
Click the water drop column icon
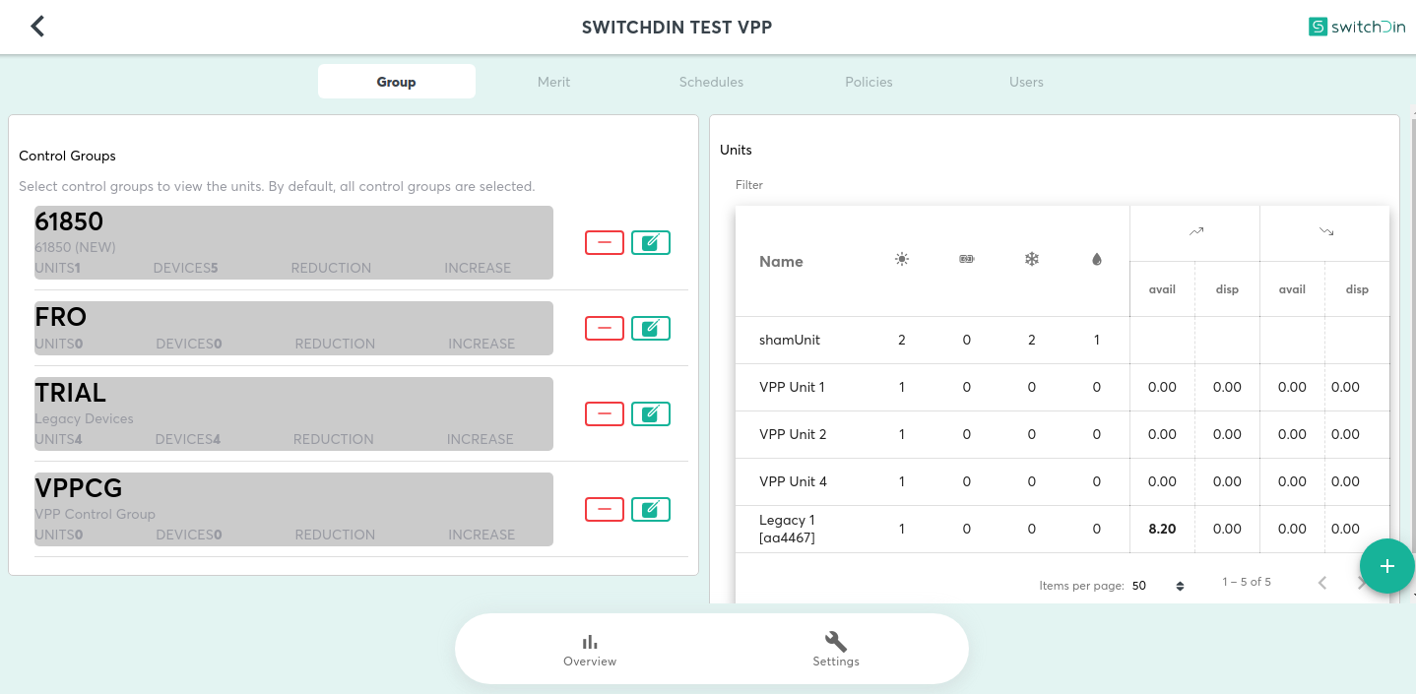[x=1097, y=260]
